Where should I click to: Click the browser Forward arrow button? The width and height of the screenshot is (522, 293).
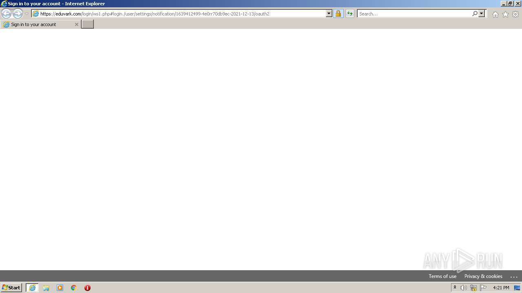18,14
